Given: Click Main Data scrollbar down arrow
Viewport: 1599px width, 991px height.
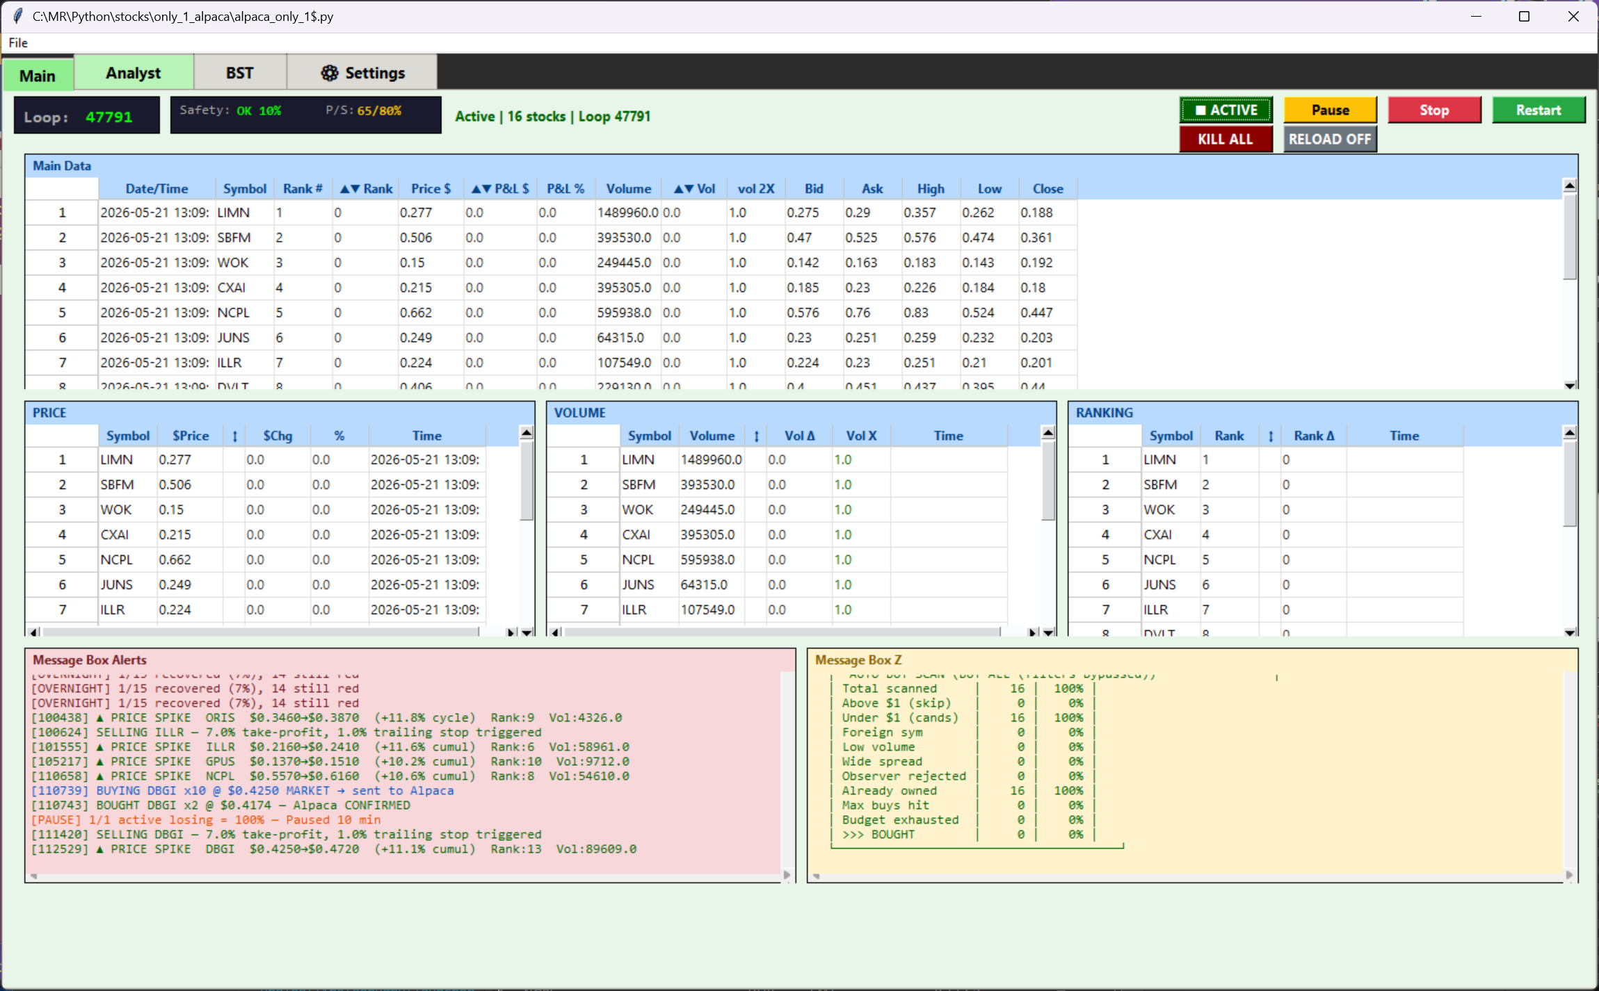Looking at the screenshot, I should pos(1569,384).
